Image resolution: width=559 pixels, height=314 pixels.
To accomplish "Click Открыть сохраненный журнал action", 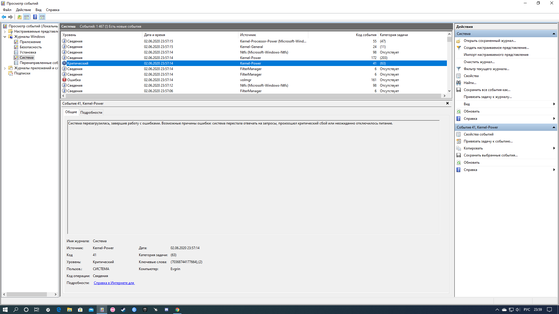I will coord(490,41).
